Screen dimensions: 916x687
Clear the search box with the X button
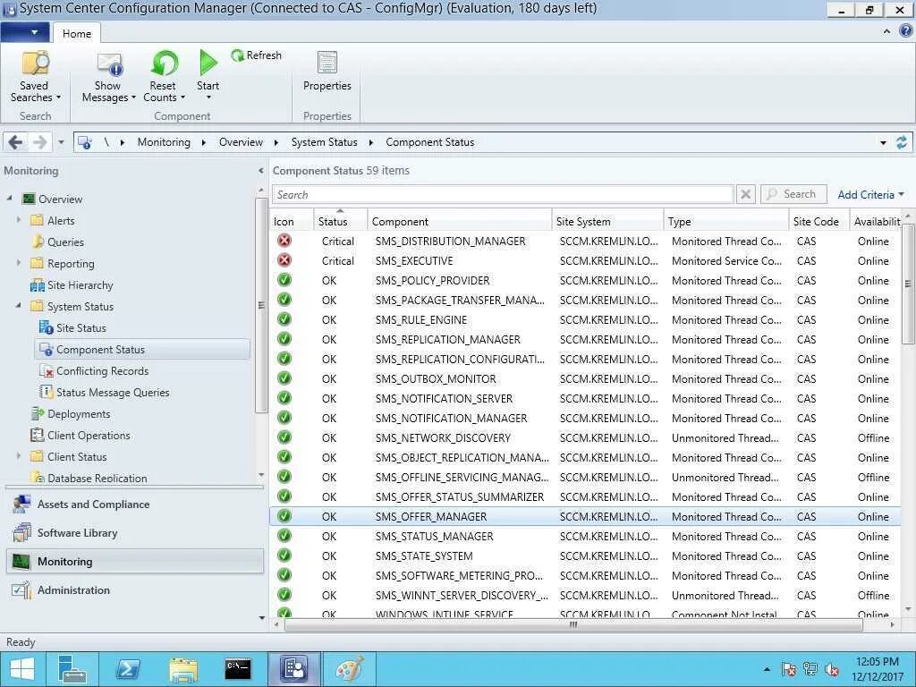[745, 194]
